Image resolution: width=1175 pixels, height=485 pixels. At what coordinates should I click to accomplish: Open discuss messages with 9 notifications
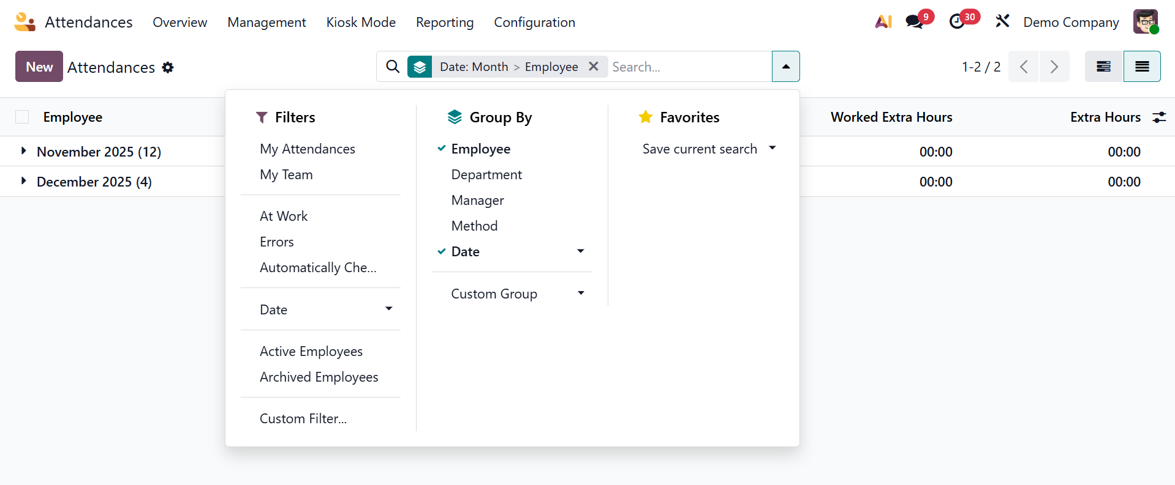coord(915,22)
